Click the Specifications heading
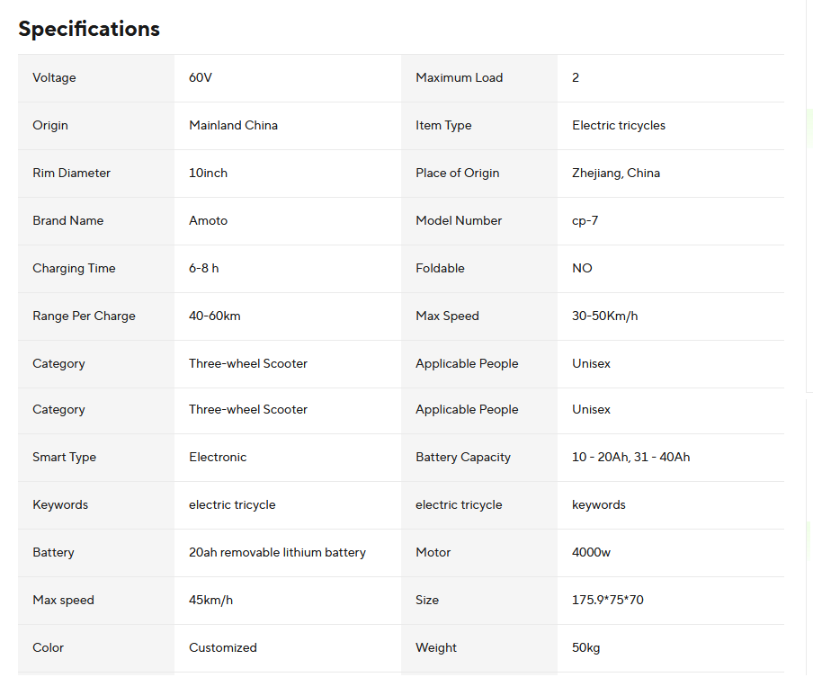Screen dimensions: 813x686 coord(89,29)
